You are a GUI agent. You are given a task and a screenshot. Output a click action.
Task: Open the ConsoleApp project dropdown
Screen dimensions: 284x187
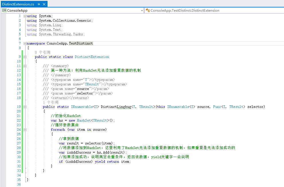[x=142, y=11]
